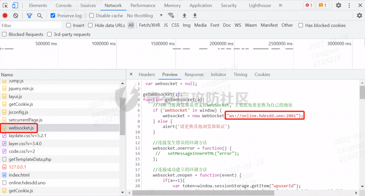365x196 pixels.
Task: Filter requests by JS type
Action: click(x=166, y=25)
